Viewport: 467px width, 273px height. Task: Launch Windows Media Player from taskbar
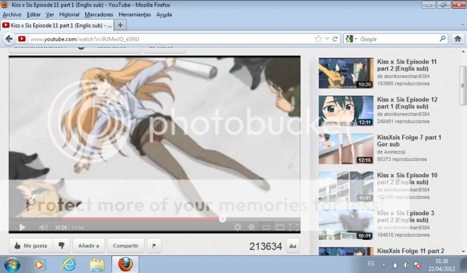coord(40,264)
